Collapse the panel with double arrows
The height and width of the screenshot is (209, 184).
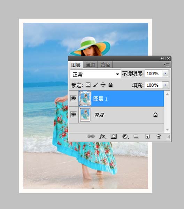pyautogui.click(x=162, y=59)
